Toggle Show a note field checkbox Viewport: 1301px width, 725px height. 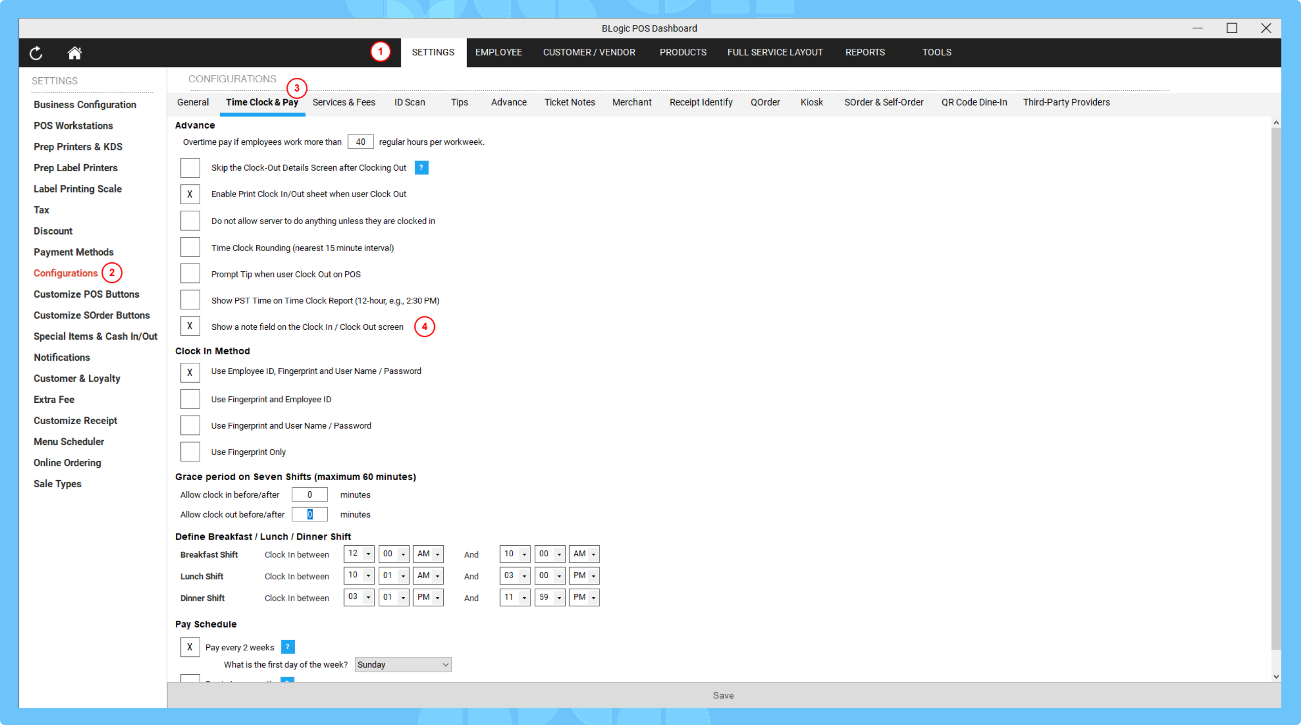190,326
